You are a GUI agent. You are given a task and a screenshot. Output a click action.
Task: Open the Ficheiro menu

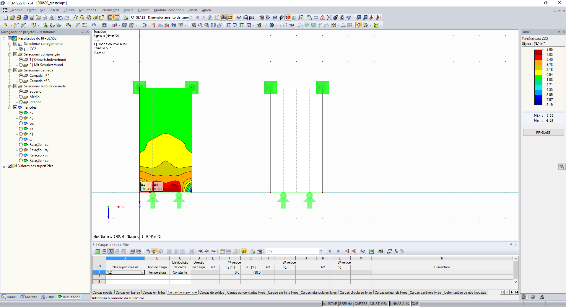tap(16, 10)
